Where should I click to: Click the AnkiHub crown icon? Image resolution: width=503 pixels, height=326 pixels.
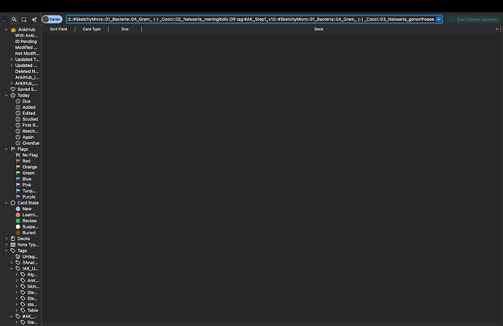(13, 29)
